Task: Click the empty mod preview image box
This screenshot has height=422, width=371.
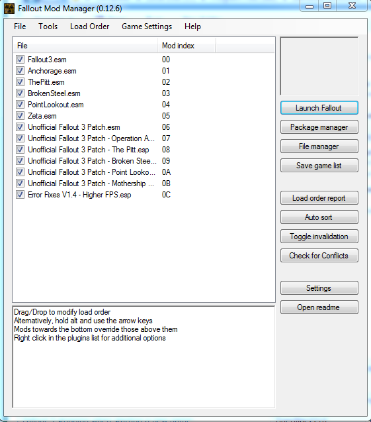Action: (x=319, y=66)
